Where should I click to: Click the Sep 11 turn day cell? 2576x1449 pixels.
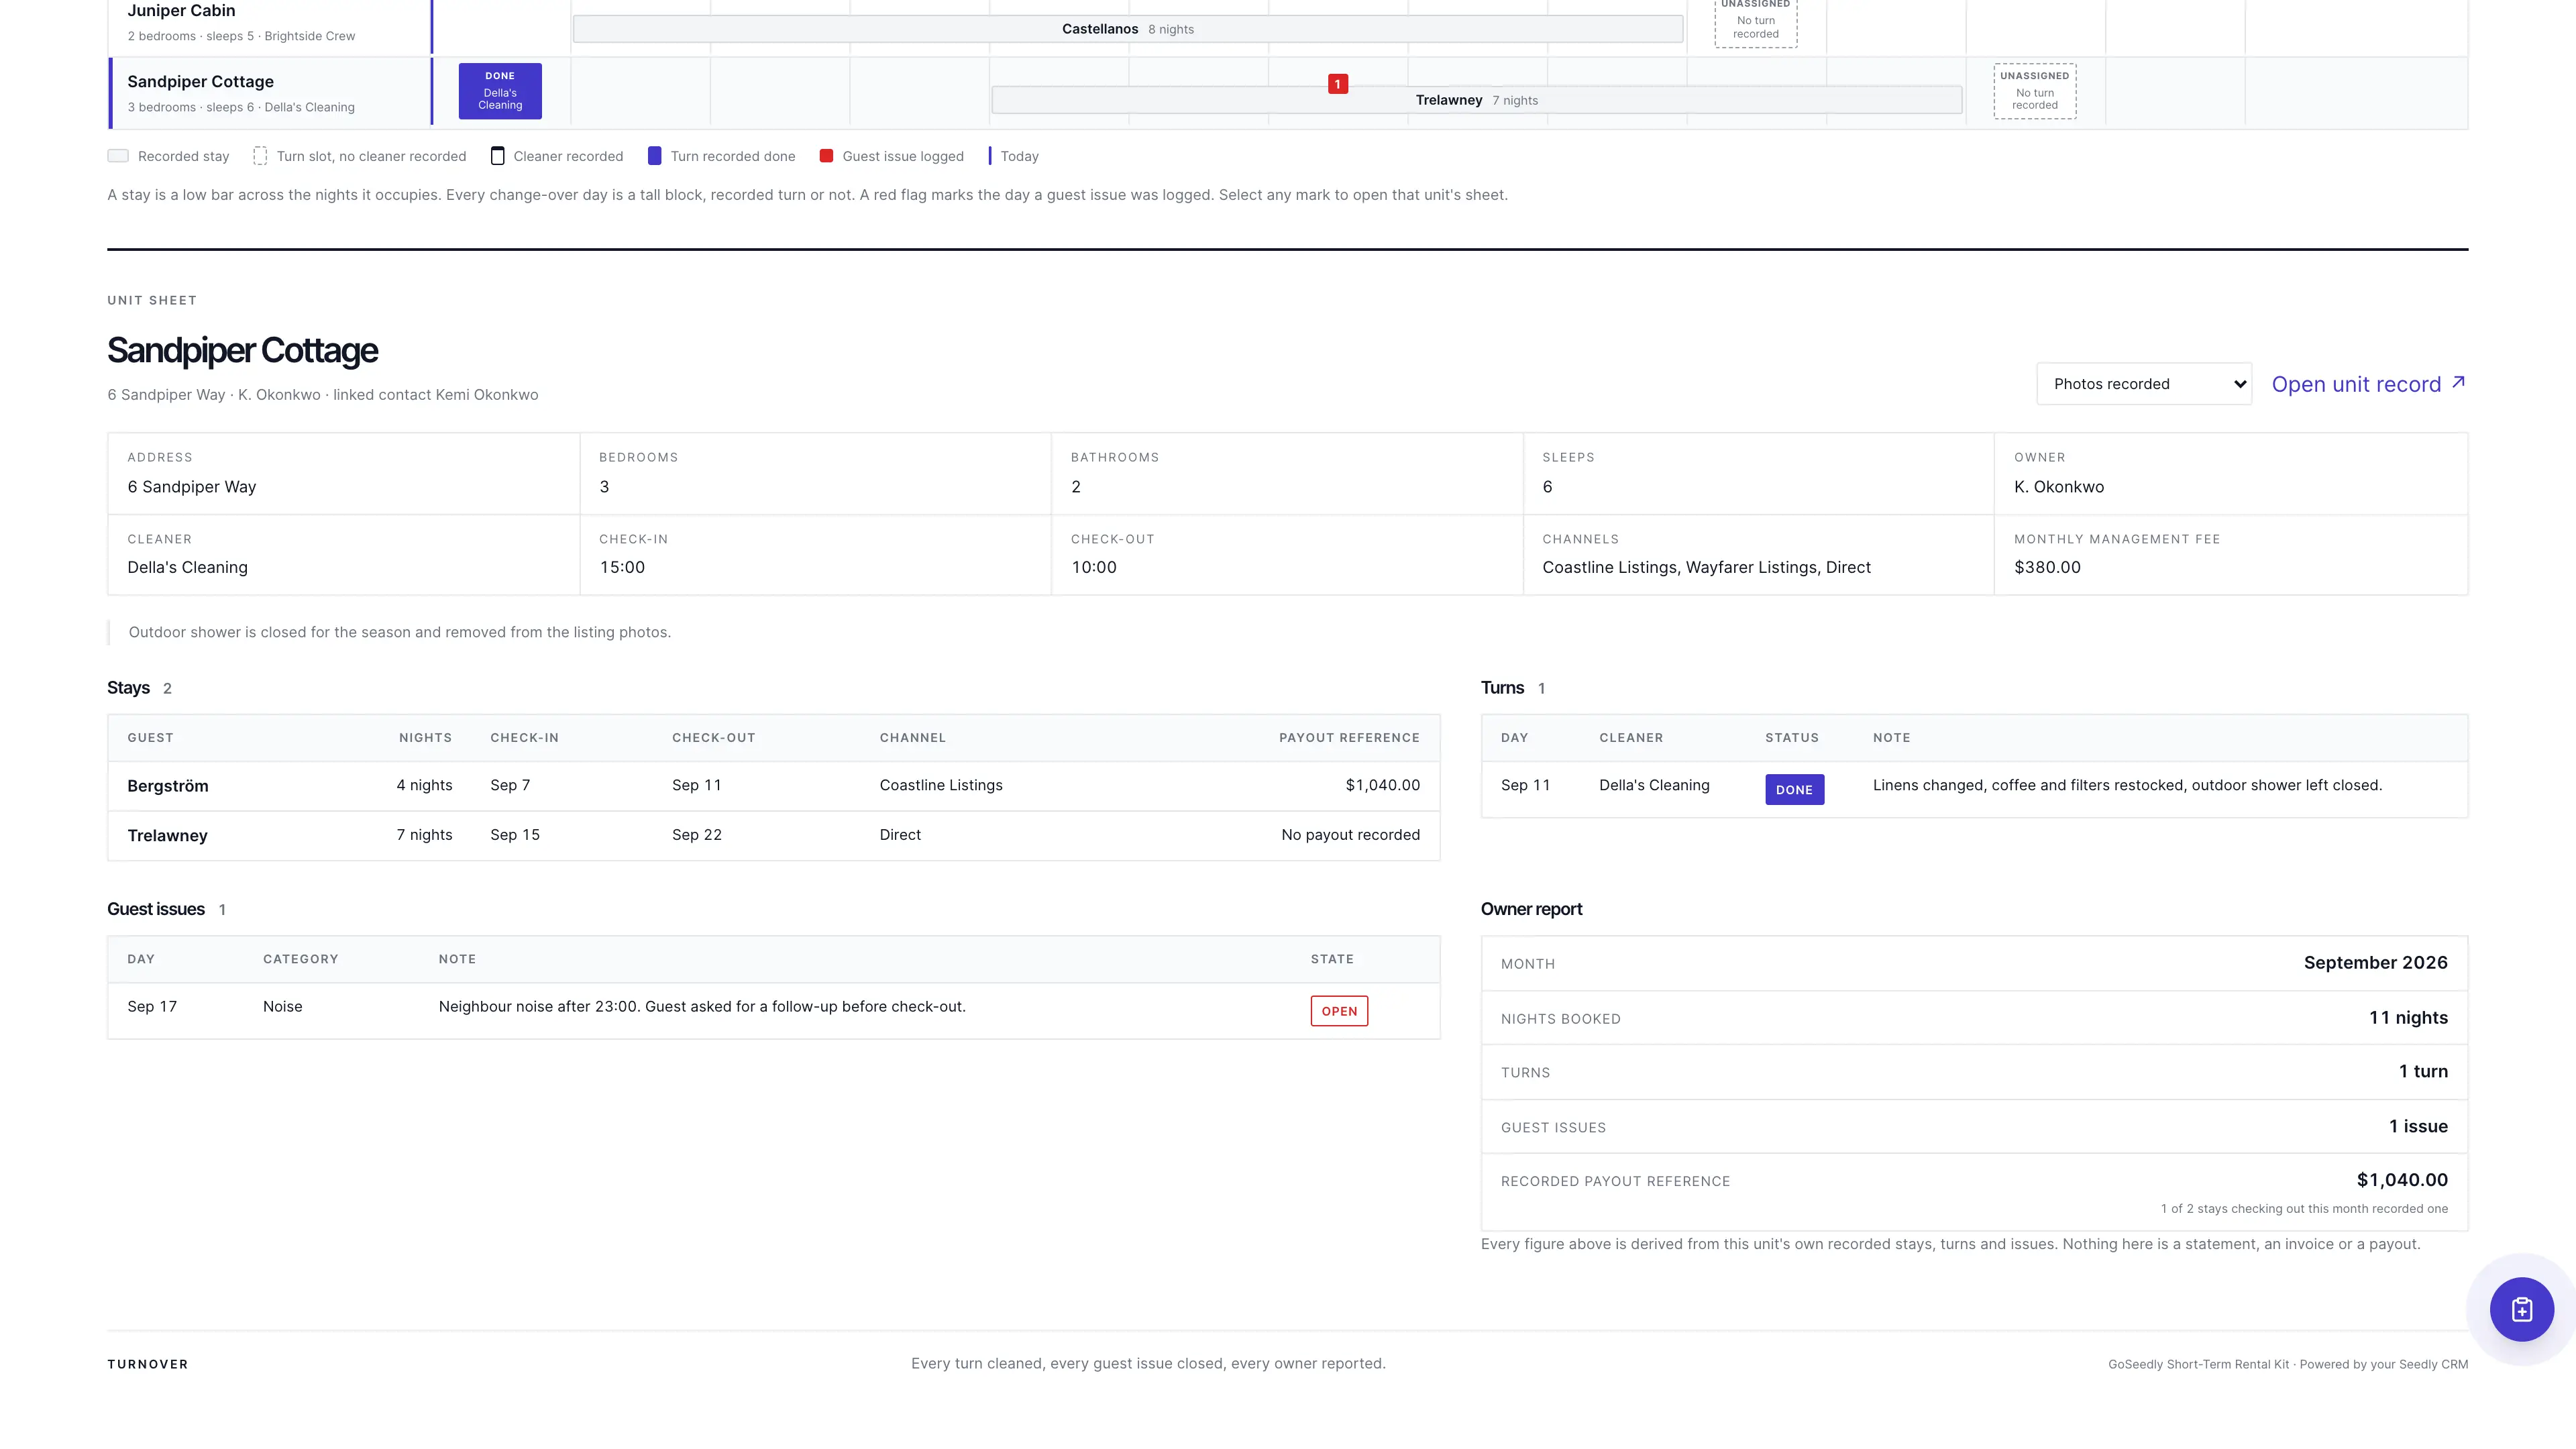click(x=1525, y=785)
